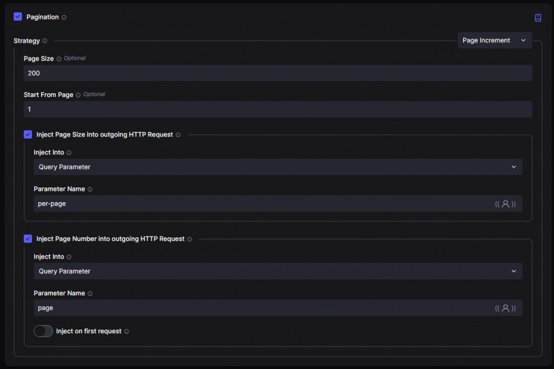Viewport: 554px width, 369px height.
Task: Click the Page Size info icon
Action: click(59, 59)
